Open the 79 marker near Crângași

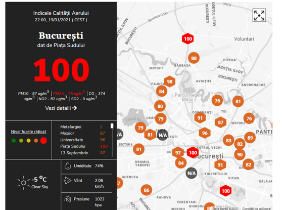pyautogui.click(x=161, y=119)
